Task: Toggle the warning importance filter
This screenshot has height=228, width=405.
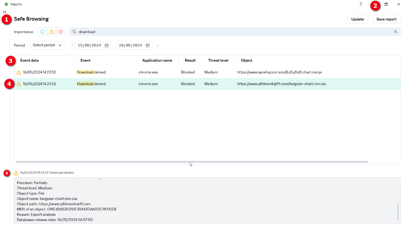Action: (x=51, y=32)
